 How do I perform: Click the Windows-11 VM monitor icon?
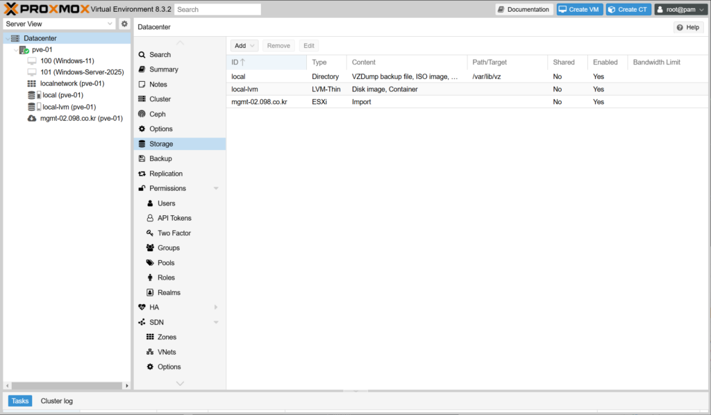click(31, 61)
